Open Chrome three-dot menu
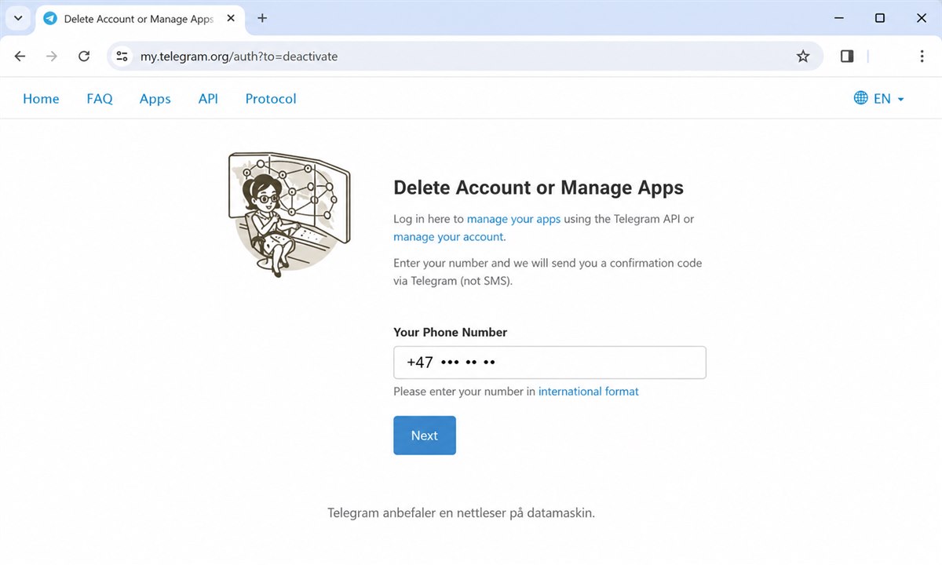The height and width of the screenshot is (565, 942). (922, 56)
